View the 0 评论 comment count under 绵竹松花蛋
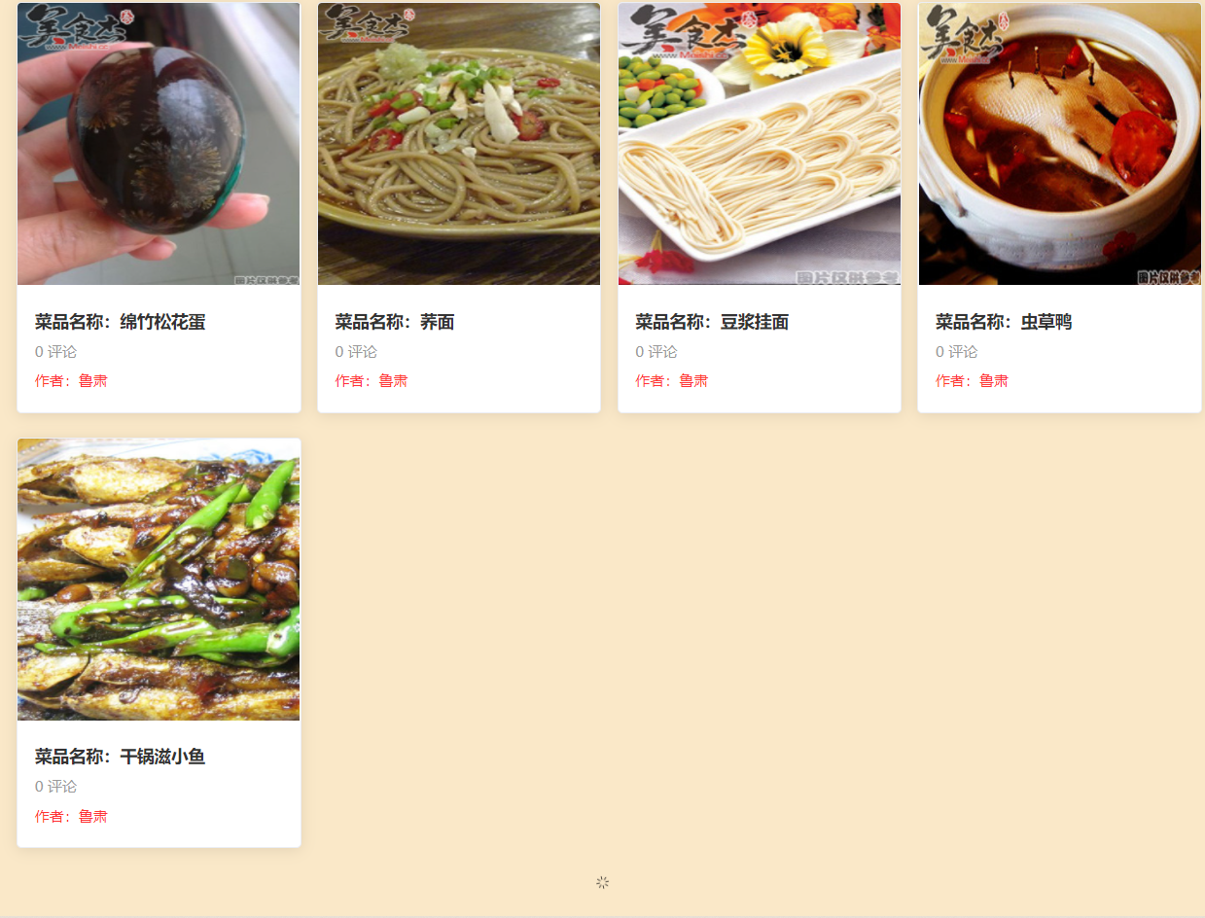This screenshot has width=1205, height=918. tap(55, 352)
